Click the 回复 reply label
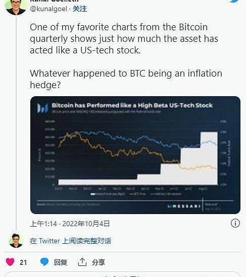This screenshot has width=246, height=277. tap(61, 262)
